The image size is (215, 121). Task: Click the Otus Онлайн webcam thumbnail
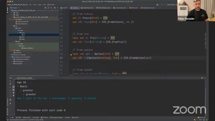[x=196, y=10]
